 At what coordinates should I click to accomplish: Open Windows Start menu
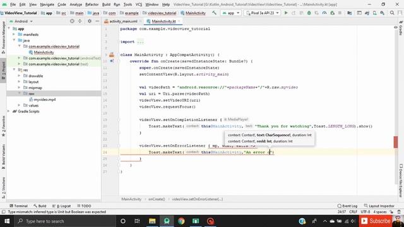pos(7,221)
